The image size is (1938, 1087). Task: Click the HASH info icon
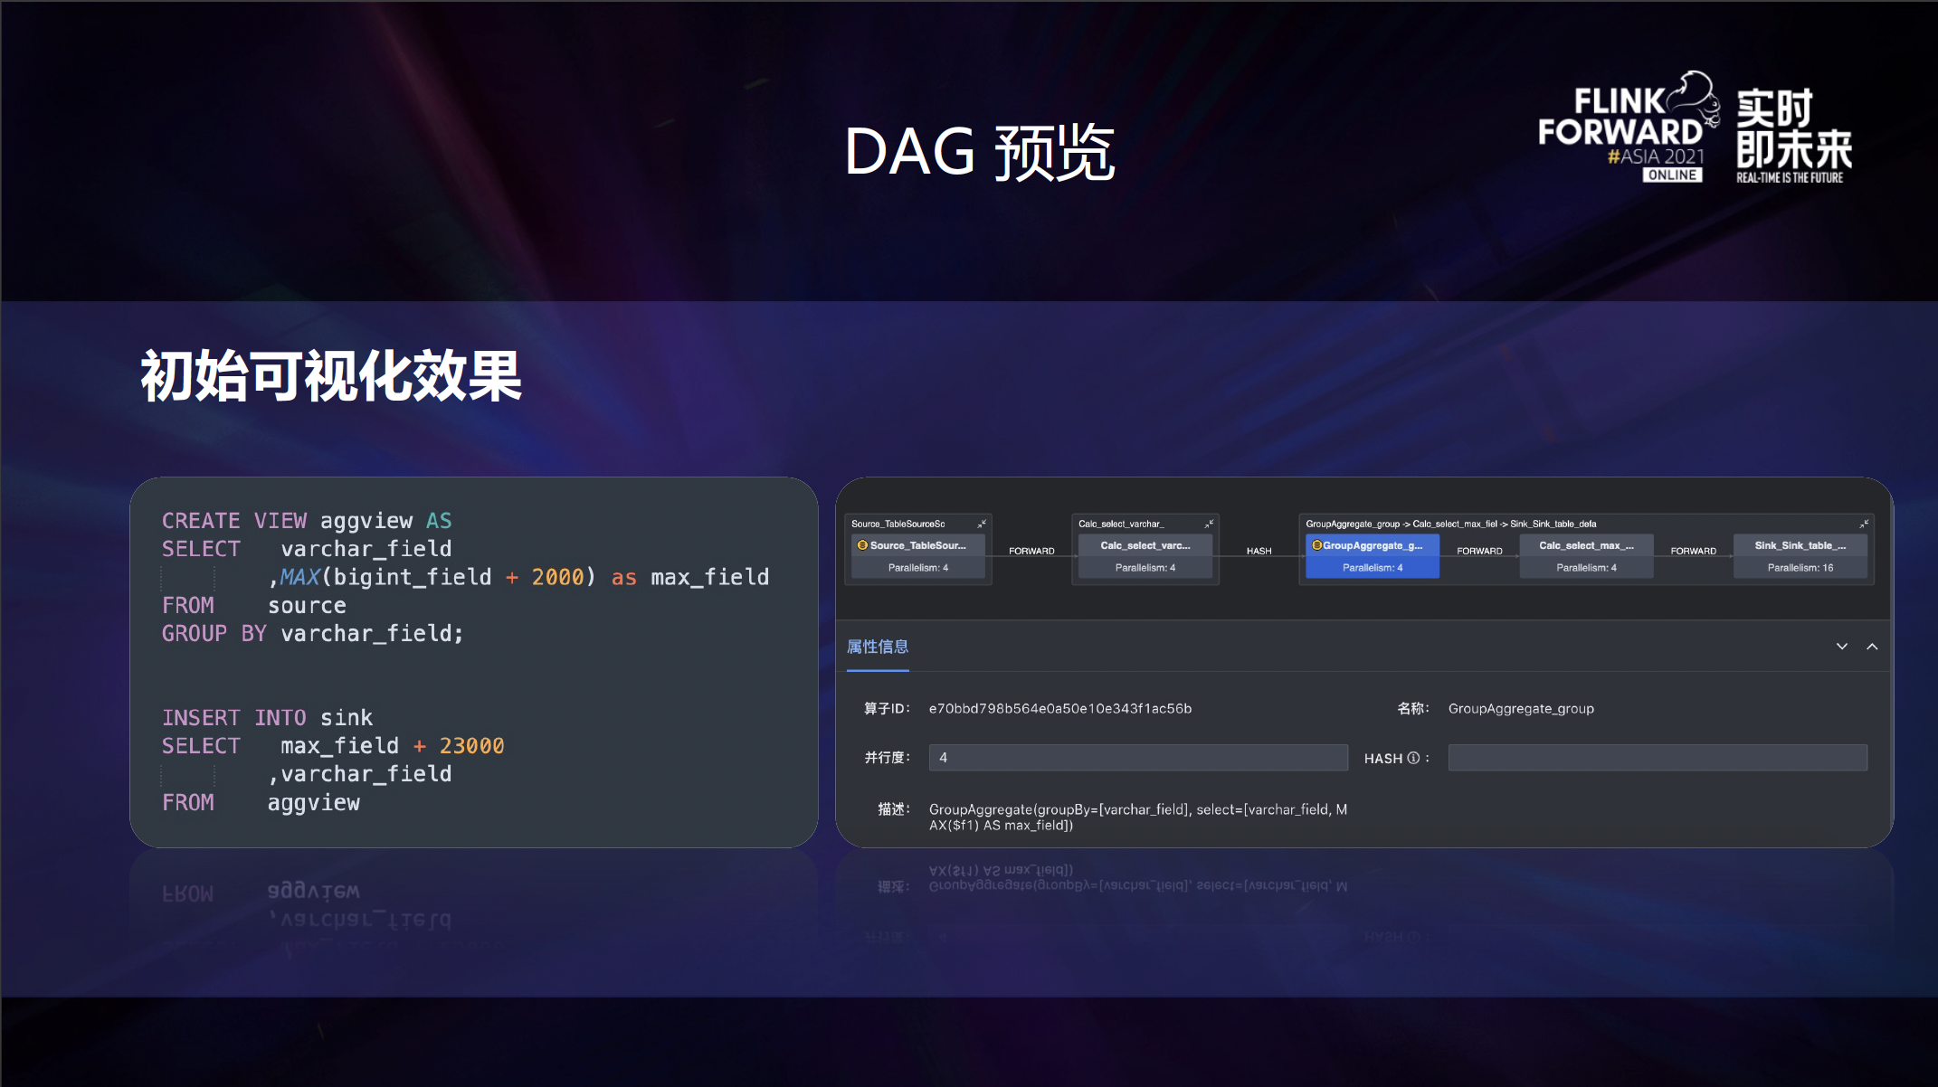point(1413,758)
